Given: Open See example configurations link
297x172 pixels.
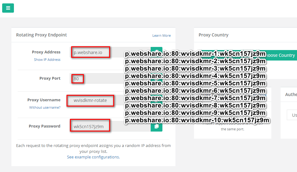Looking at the screenshot, I should 93,157.
